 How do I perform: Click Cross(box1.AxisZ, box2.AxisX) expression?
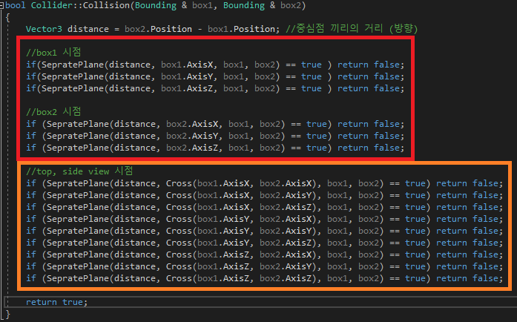(x=241, y=254)
